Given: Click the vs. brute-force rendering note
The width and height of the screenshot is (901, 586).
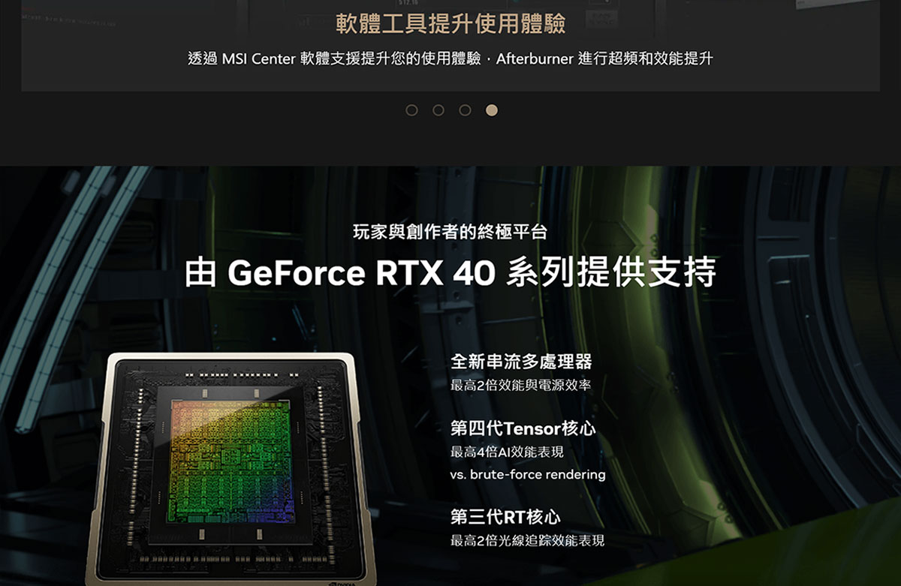Looking at the screenshot, I should point(528,475).
